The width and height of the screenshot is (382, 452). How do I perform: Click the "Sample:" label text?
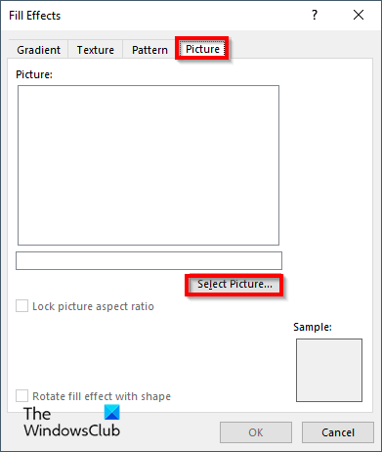[313, 327]
